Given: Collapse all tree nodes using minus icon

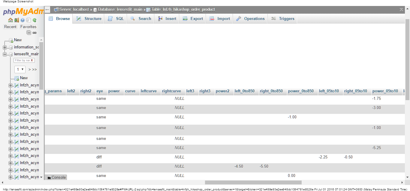Looking at the screenshot, I should [29, 33].
